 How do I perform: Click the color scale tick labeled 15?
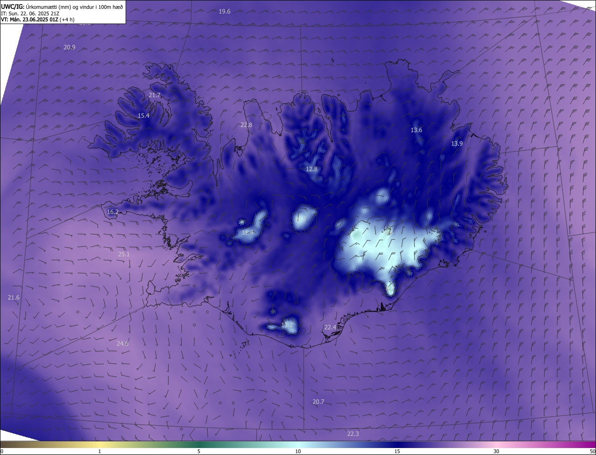397,451
